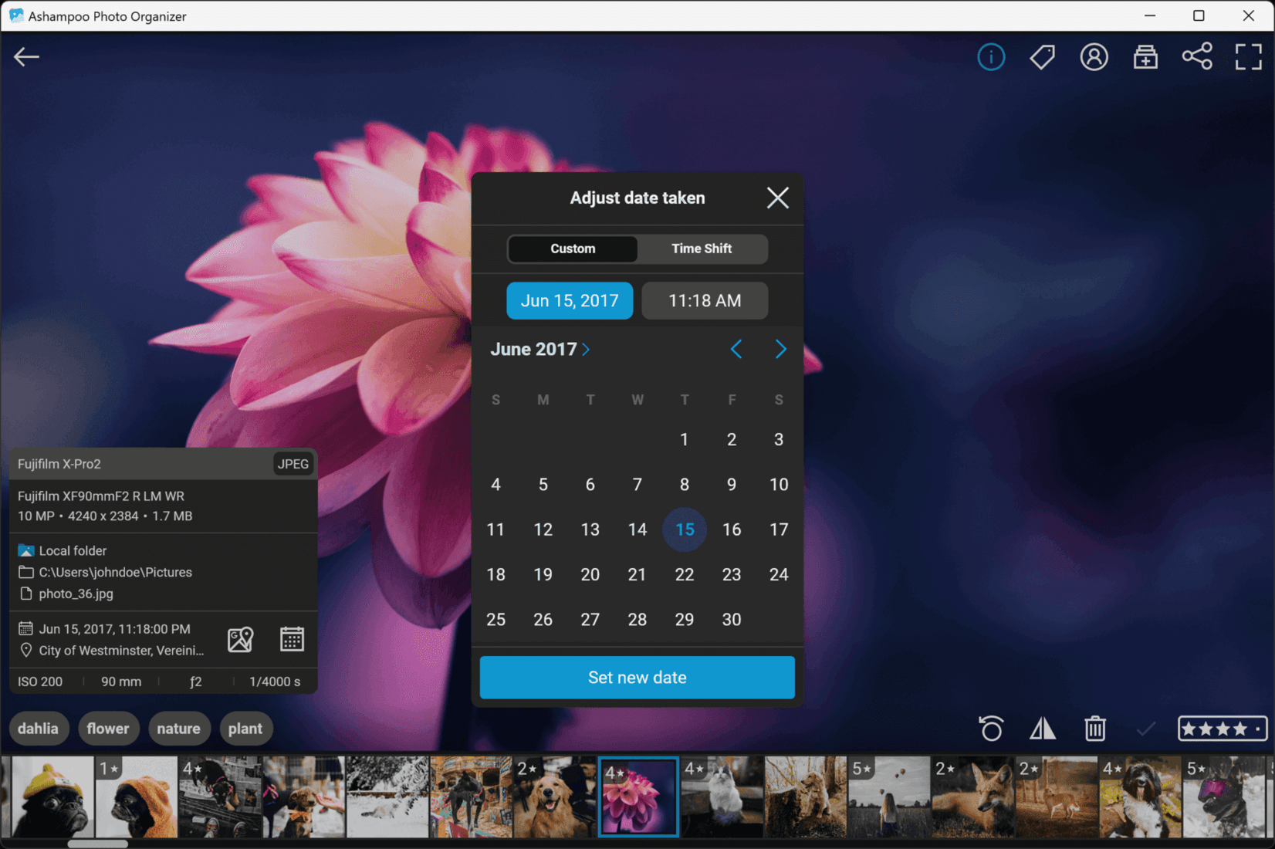Viewport: 1275px width, 849px height.
Task: Open the map location icon in info panel
Action: tap(240, 639)
